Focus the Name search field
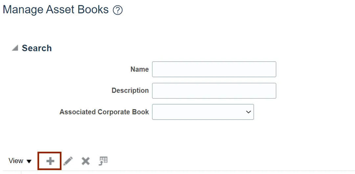This screenshot has width=355, height=174. click(x=214, y=69)
